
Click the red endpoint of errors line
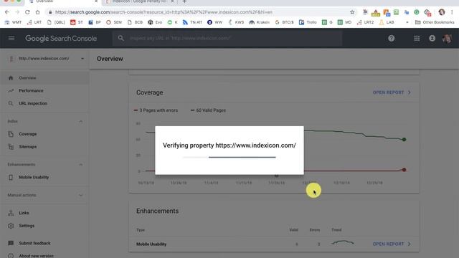point(404,170)
